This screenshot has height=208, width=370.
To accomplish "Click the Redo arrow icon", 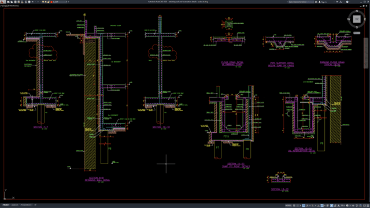I will coord(38,2).
